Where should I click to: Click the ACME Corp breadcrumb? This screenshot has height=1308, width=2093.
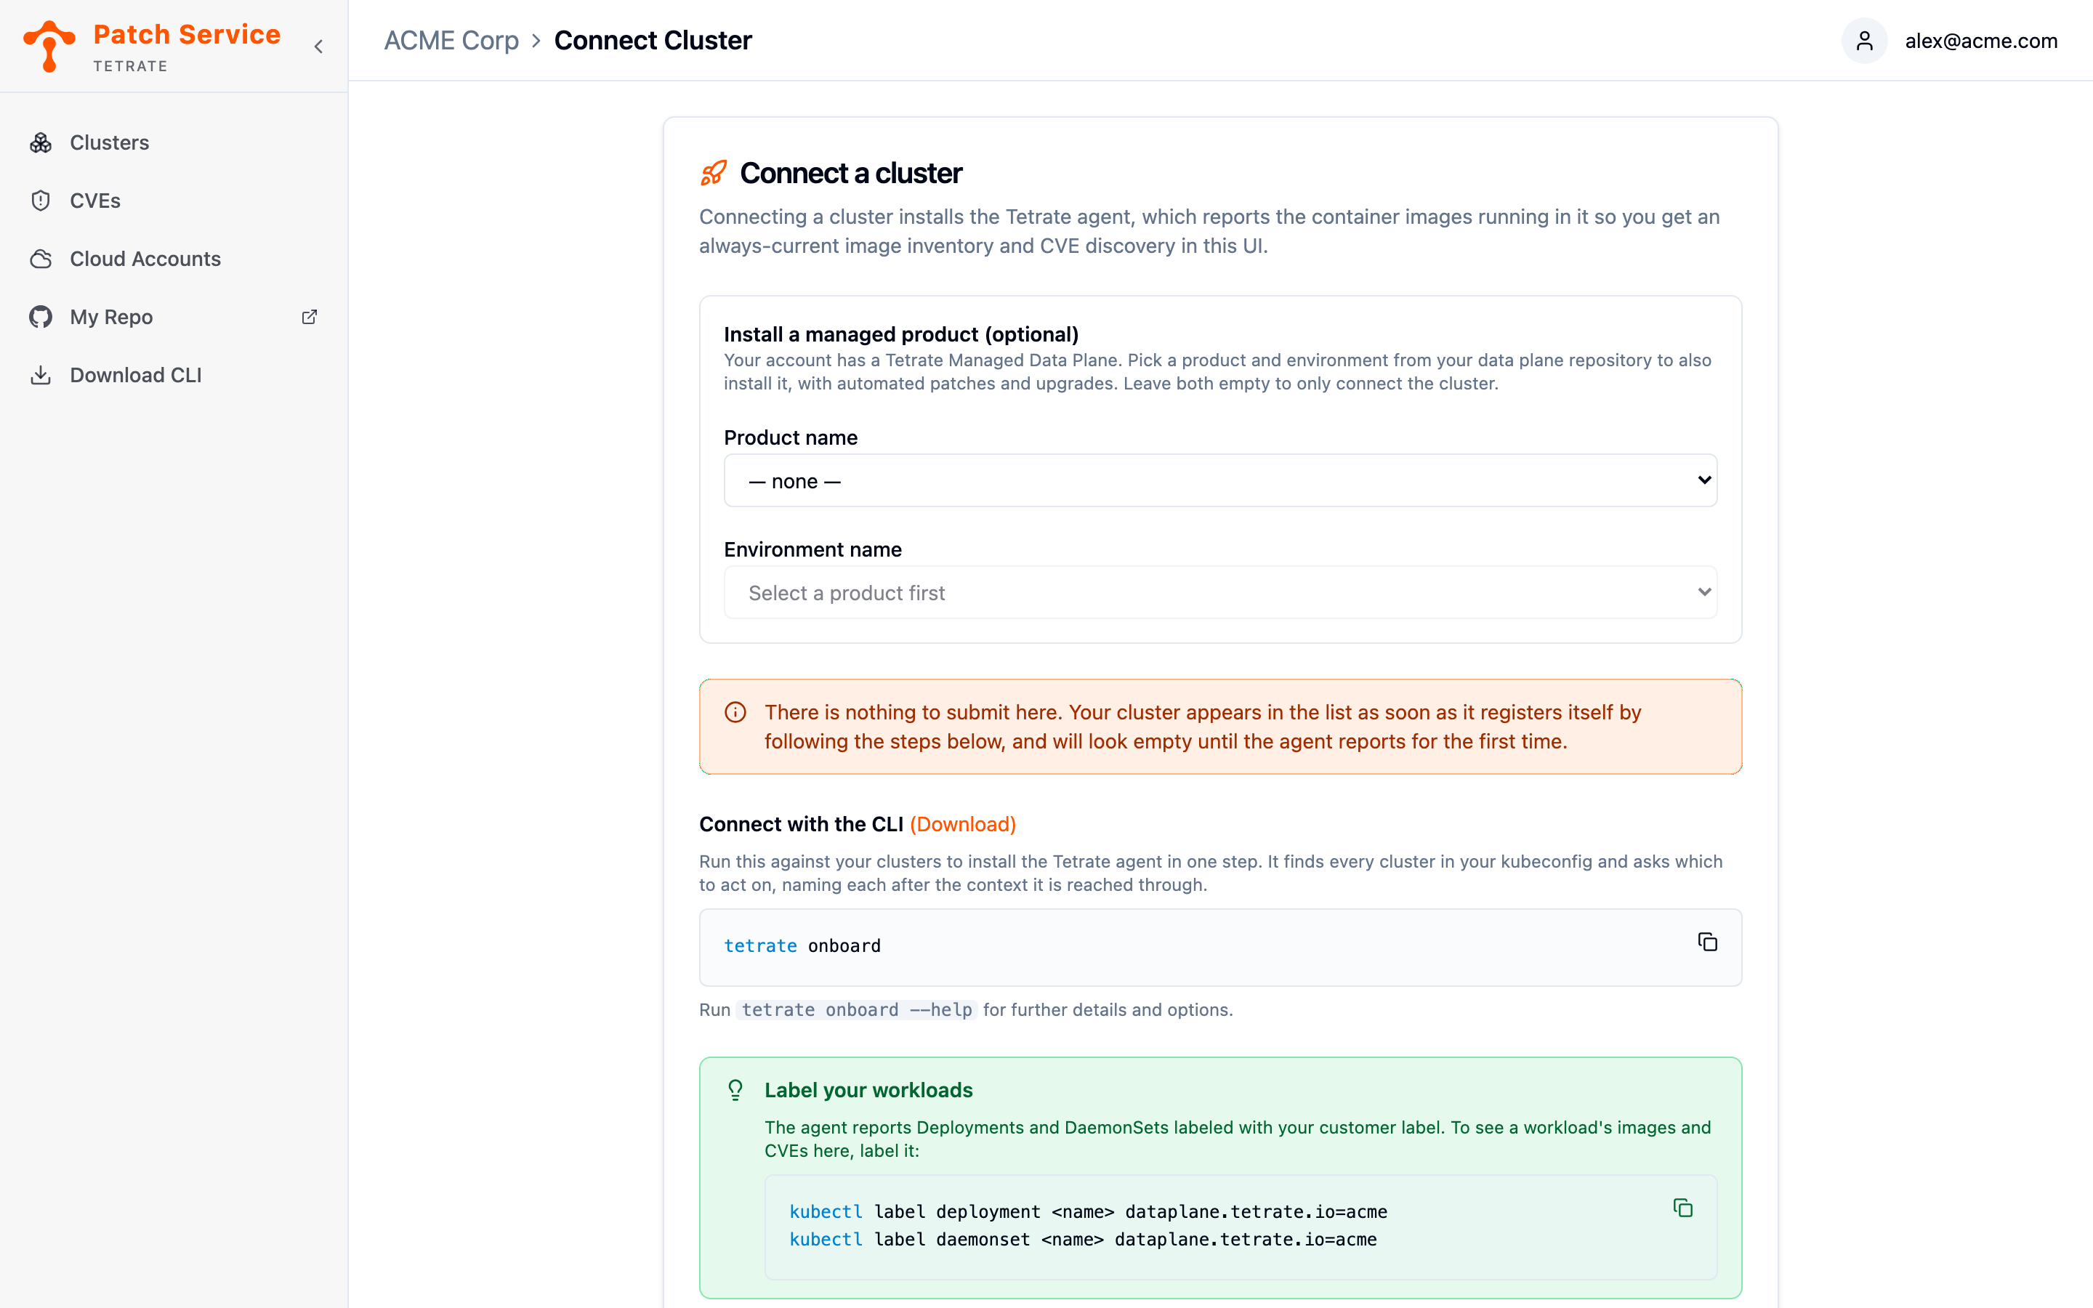pyautogui.click(x=451, y=41)
